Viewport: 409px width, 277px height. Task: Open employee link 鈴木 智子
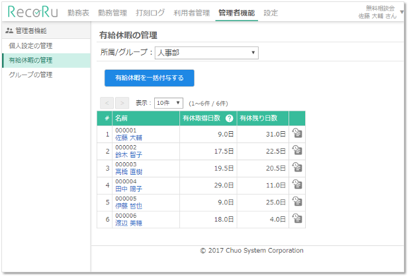[128, 155]
